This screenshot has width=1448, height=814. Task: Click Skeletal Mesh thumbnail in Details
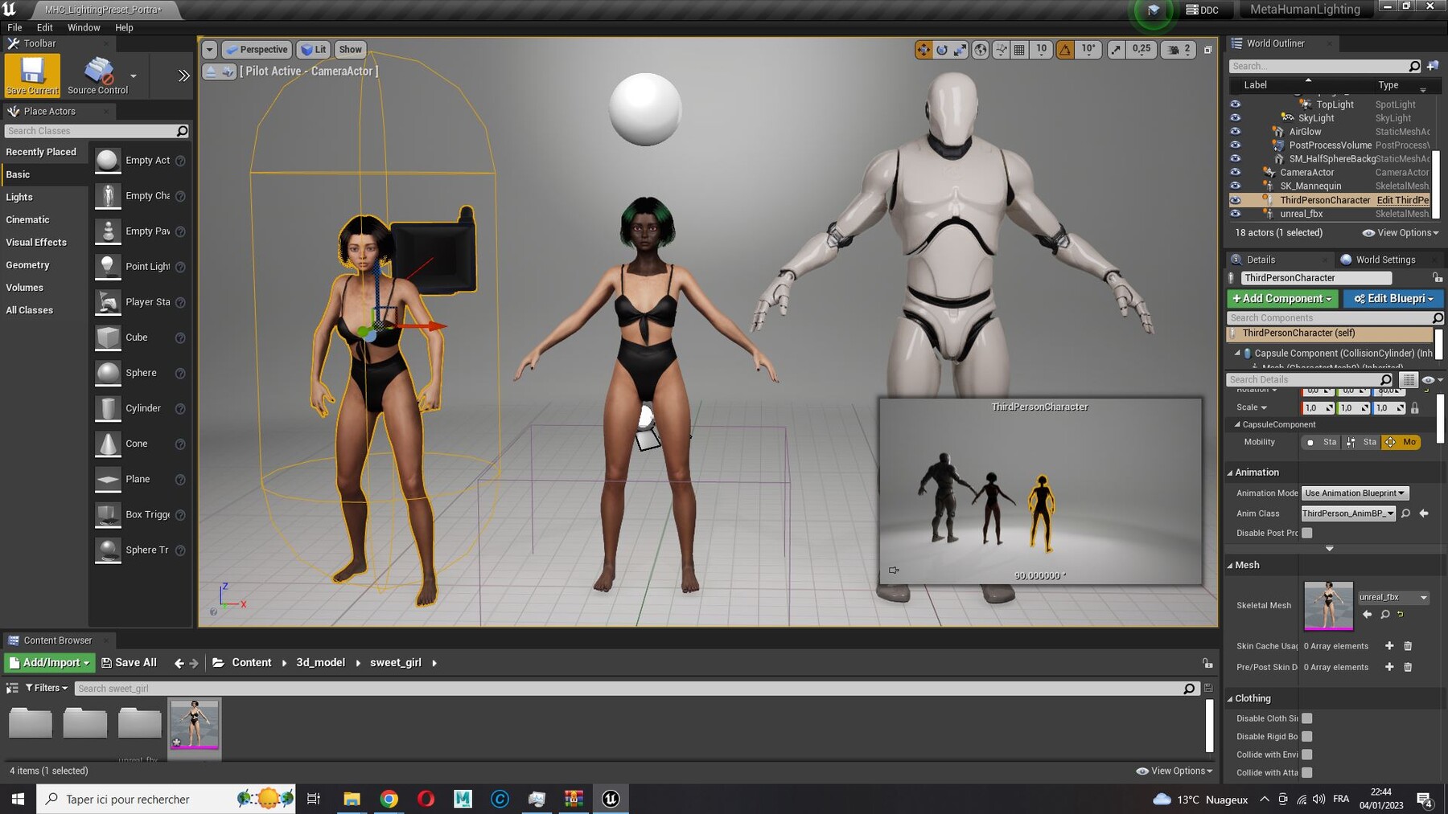[x=1328, y=605]
